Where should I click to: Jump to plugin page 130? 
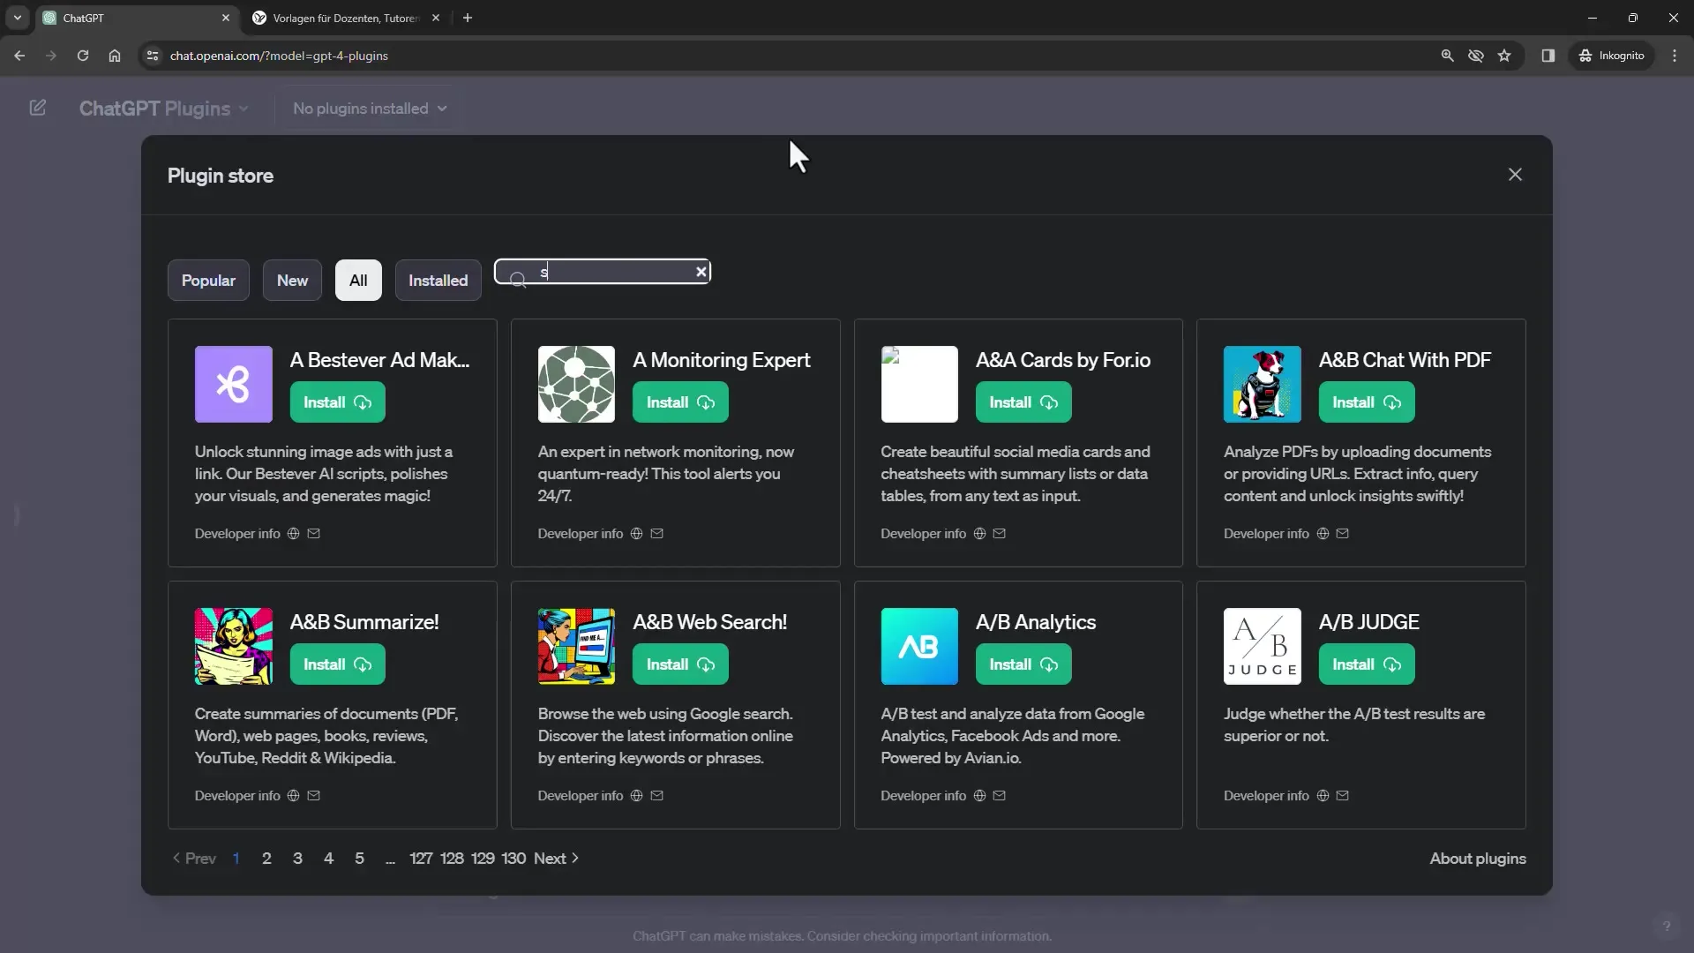click(513, 859)
